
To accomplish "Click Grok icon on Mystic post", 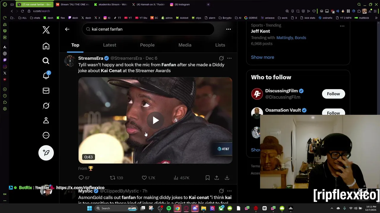I will (x=221, y=191).
